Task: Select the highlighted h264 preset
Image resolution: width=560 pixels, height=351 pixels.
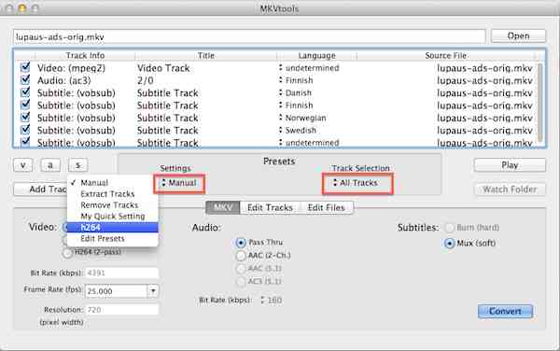Action: tap(113, 228)
